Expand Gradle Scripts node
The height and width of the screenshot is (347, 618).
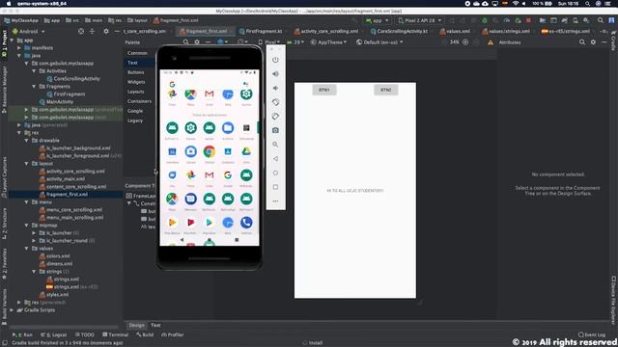(x=12, y=310)
